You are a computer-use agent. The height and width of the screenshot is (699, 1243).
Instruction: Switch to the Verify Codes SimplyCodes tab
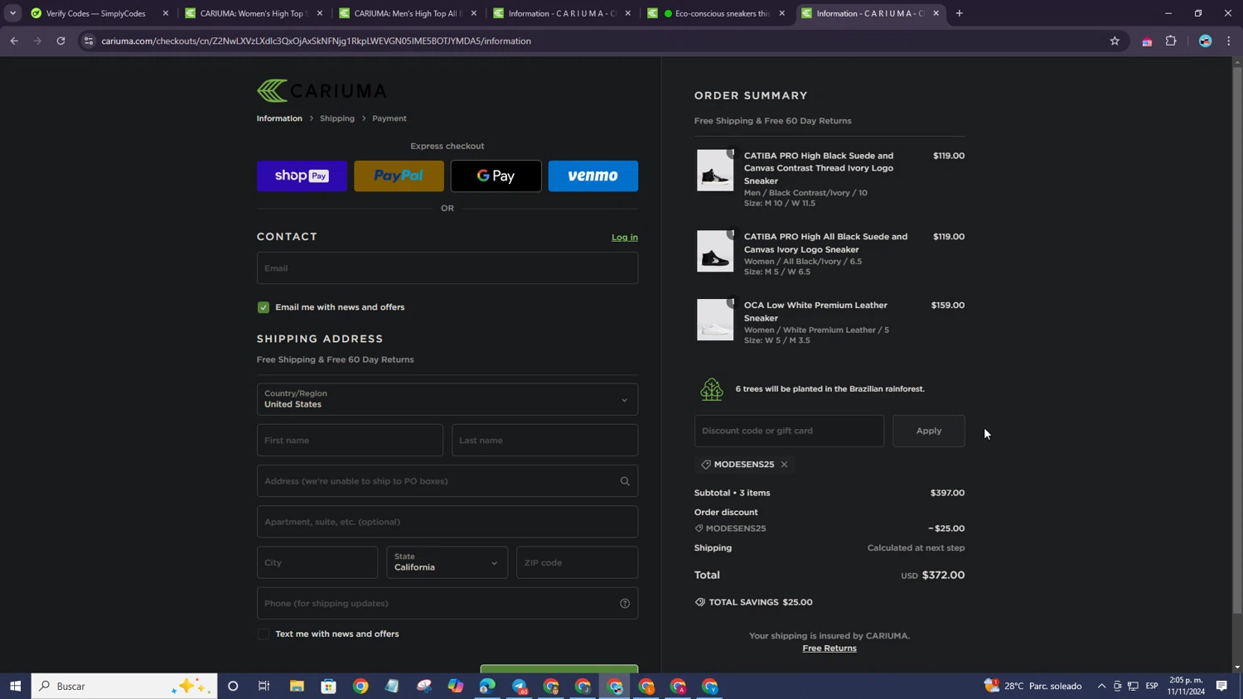97,13
